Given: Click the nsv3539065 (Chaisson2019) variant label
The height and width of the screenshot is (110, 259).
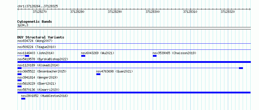Looking at the screenshot, I should click(x=174, y=53).
